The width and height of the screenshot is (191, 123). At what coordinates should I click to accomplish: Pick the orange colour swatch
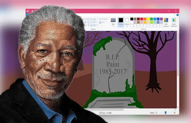(x=145, y=19)
